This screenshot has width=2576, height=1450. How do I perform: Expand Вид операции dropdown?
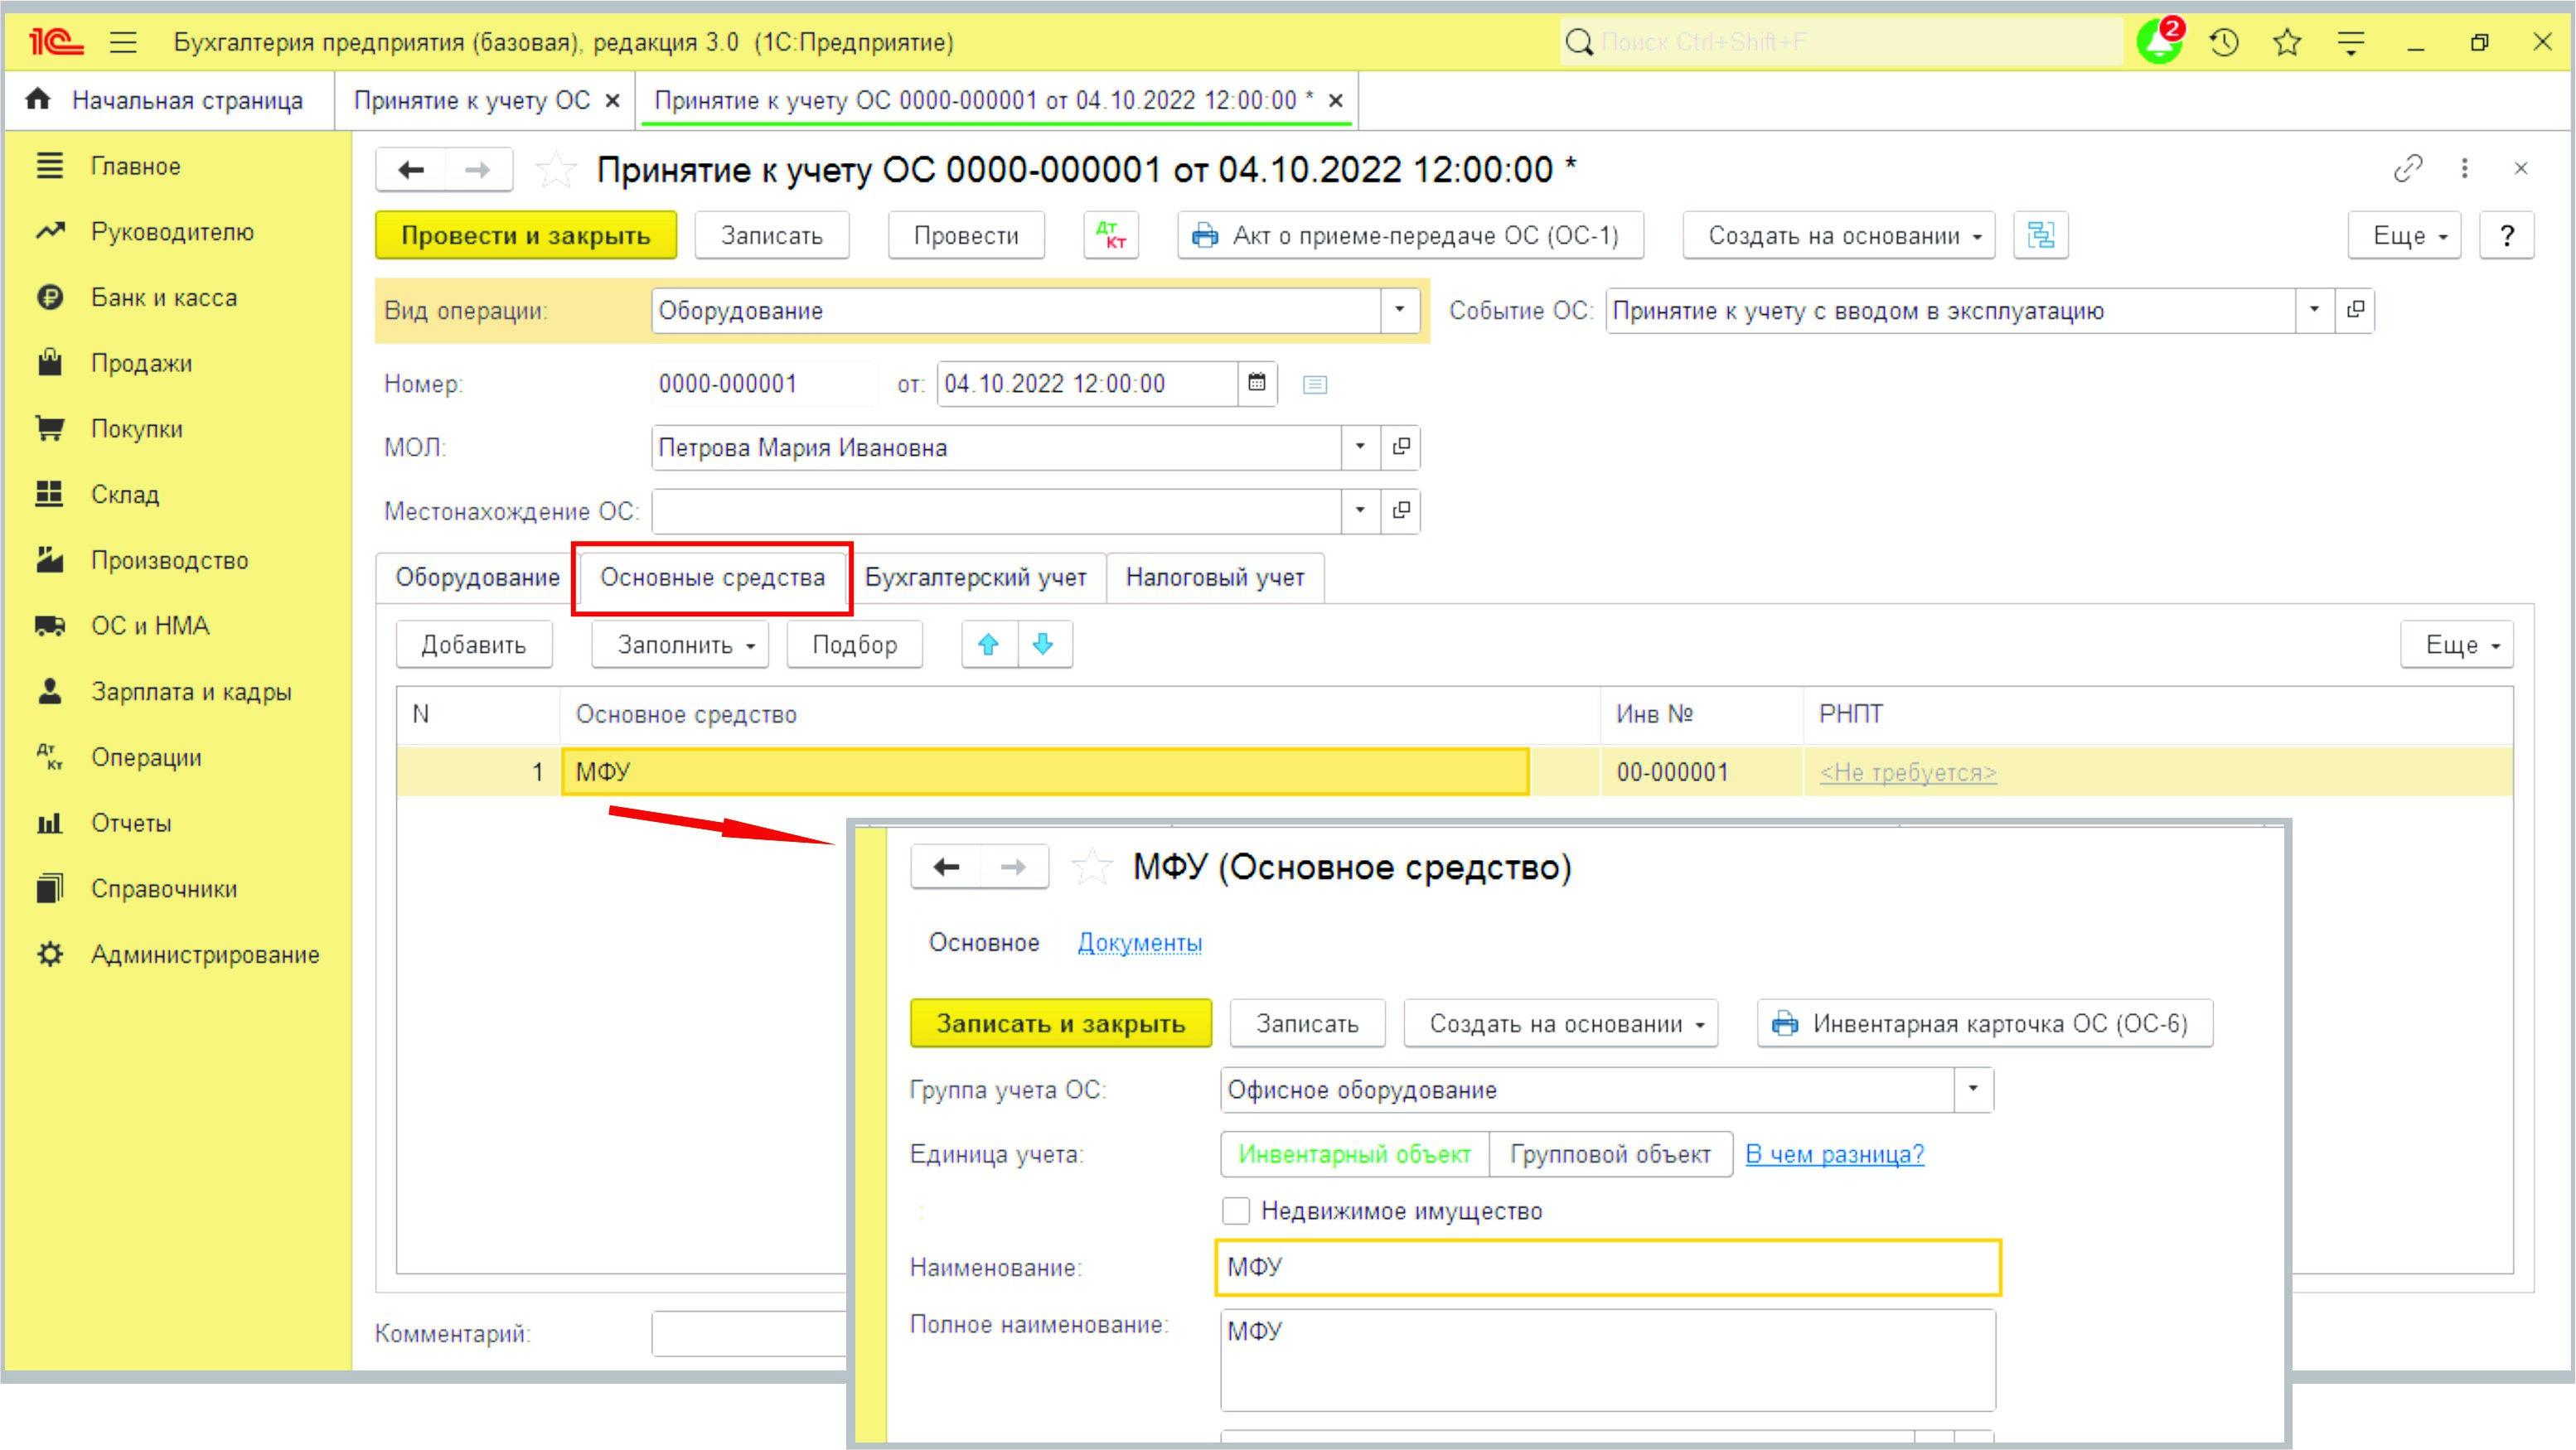1399,310
